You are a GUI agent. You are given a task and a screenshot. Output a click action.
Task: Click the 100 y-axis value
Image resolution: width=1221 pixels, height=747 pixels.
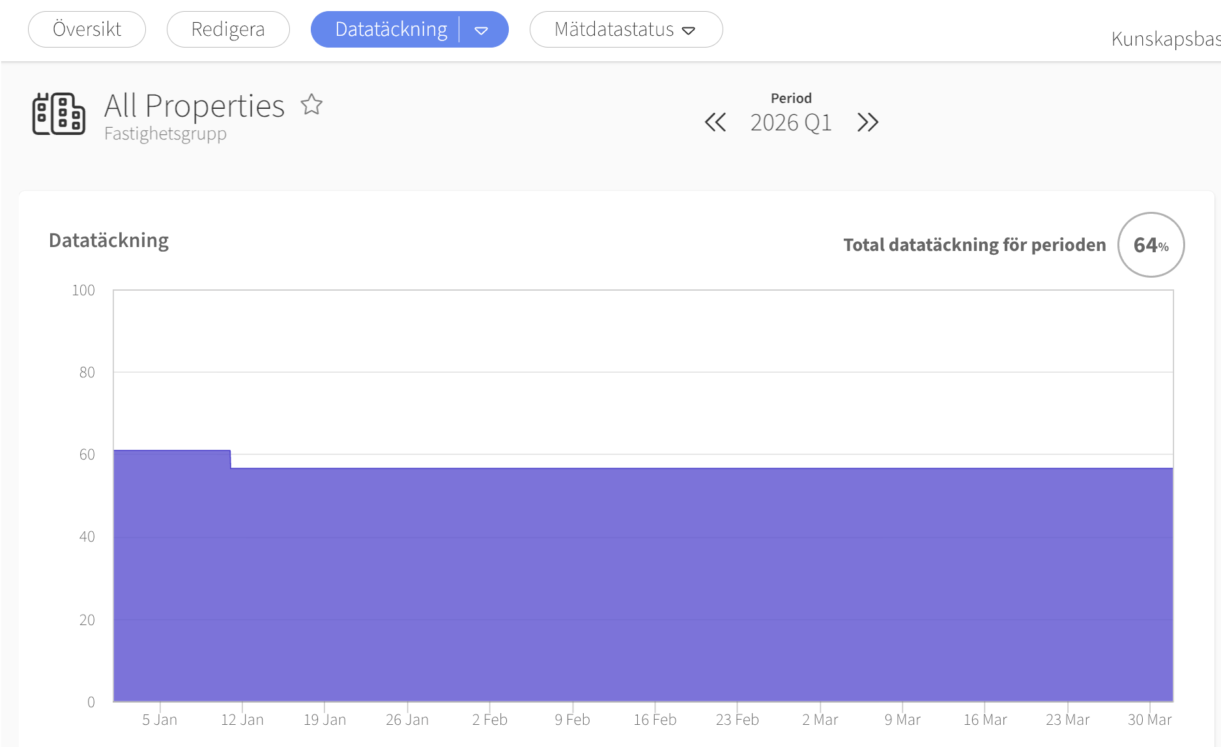point(83,290)
